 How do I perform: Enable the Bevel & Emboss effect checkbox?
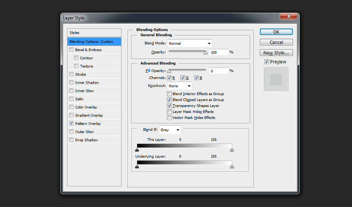(x=72, y=50)
